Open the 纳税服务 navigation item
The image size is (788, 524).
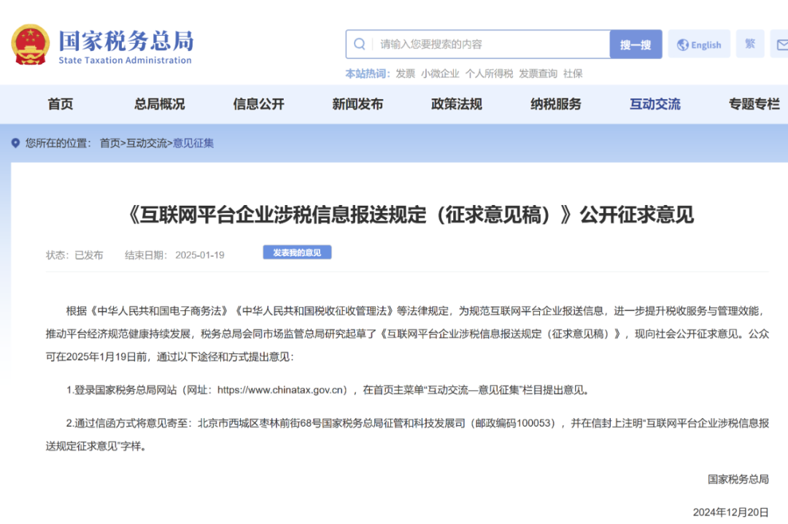555,104
